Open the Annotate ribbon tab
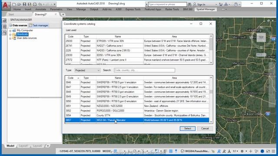 [40, 10]
